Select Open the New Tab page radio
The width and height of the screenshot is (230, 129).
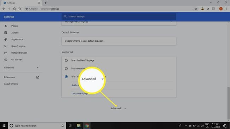(66, 60)
